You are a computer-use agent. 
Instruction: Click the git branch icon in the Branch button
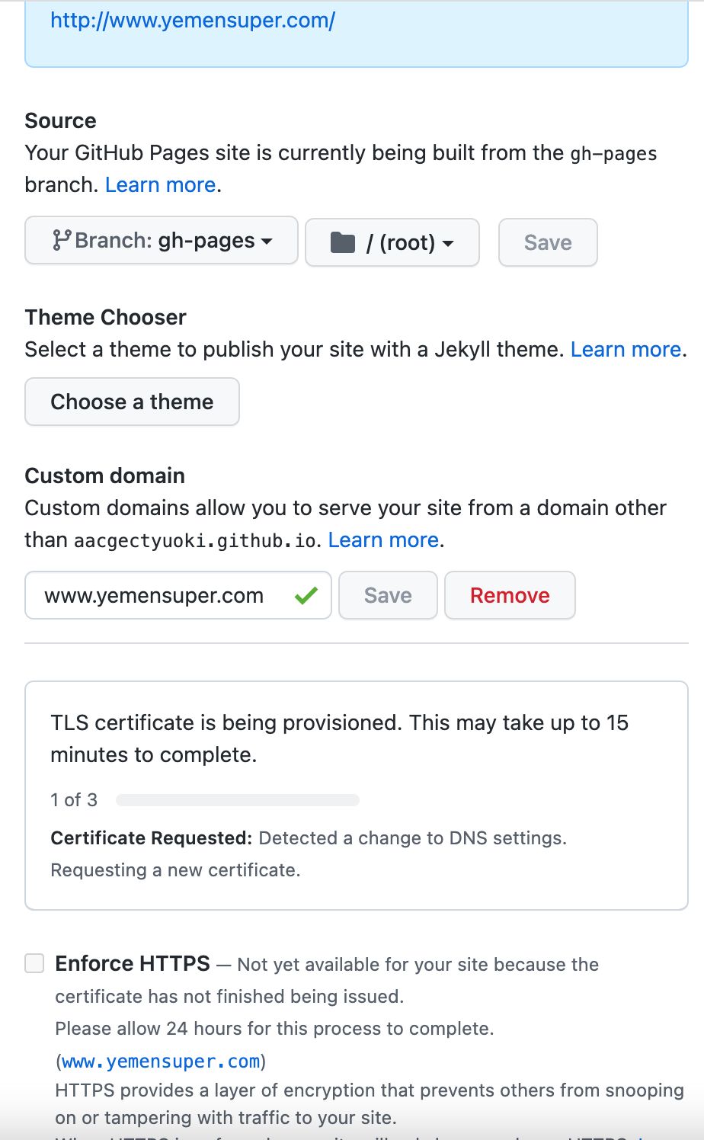tap(62, 241)
